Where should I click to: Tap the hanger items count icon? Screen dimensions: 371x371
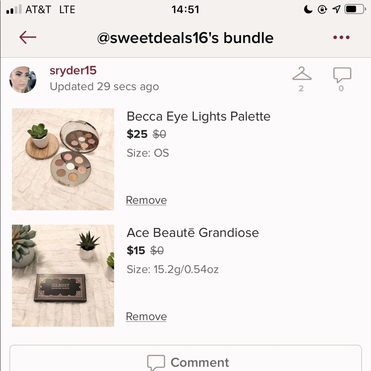click(302, 74)
